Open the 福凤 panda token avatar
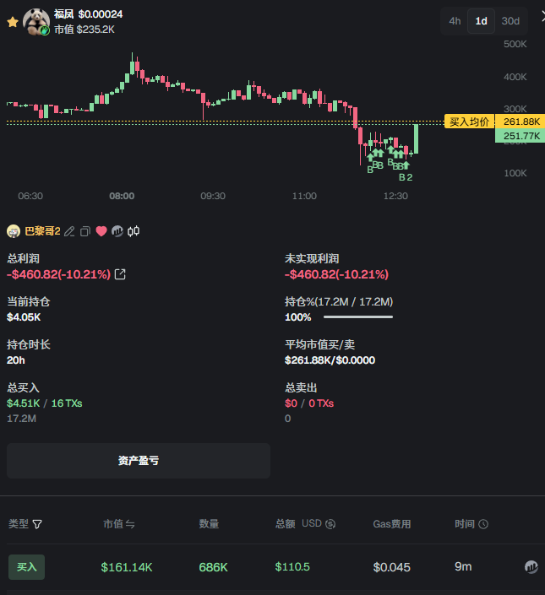545x595 pixels. [36, 22]
